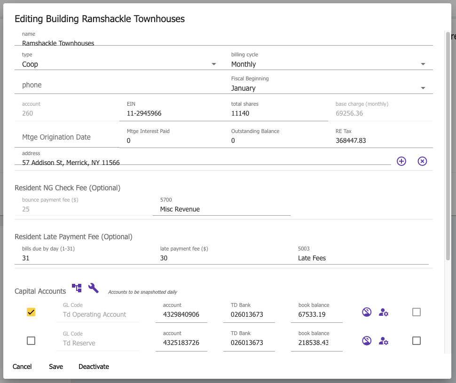Click the RE Tax field 368447.83
The width and height of the screenshot is (456, 383).
pyautogui.click(x=381, y=138)
